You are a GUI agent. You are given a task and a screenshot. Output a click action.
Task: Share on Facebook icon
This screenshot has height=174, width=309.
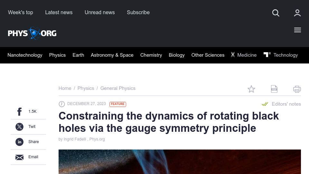(x=19, y=112)
